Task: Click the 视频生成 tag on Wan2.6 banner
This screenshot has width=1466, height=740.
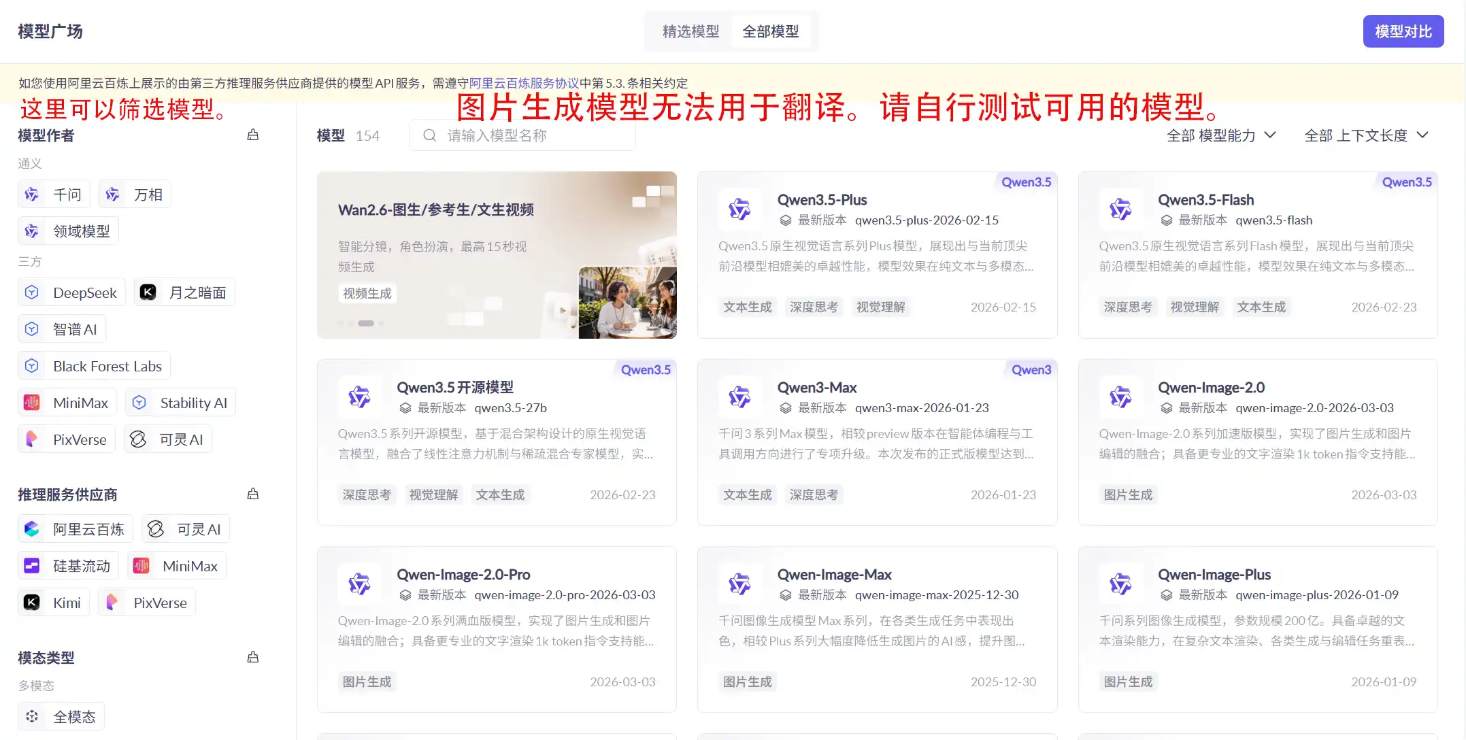Action: (367, 293)
